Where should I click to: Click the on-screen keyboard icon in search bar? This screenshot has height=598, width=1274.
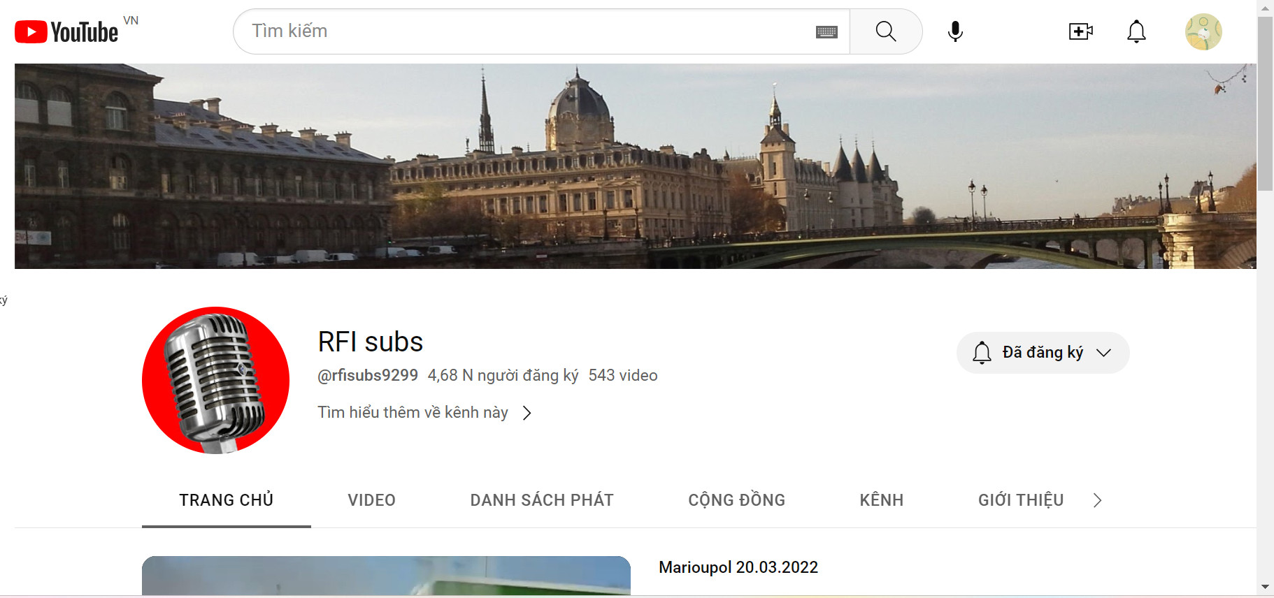pos(826,31)
